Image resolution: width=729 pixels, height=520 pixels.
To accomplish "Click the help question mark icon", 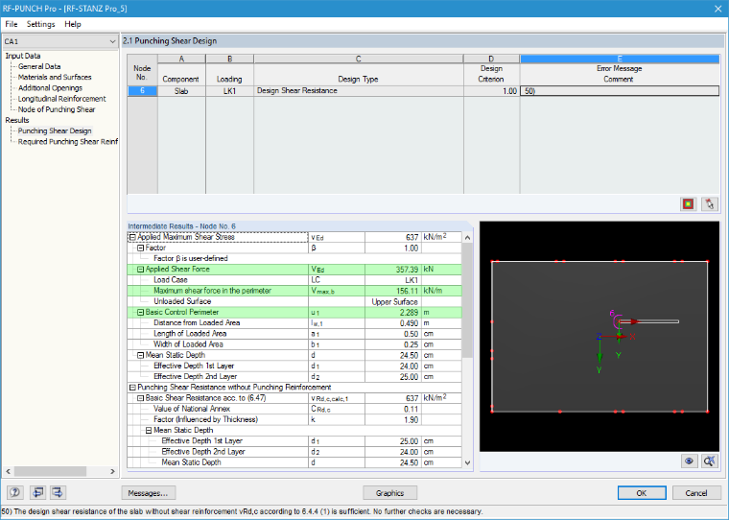I will pos(14,492).
